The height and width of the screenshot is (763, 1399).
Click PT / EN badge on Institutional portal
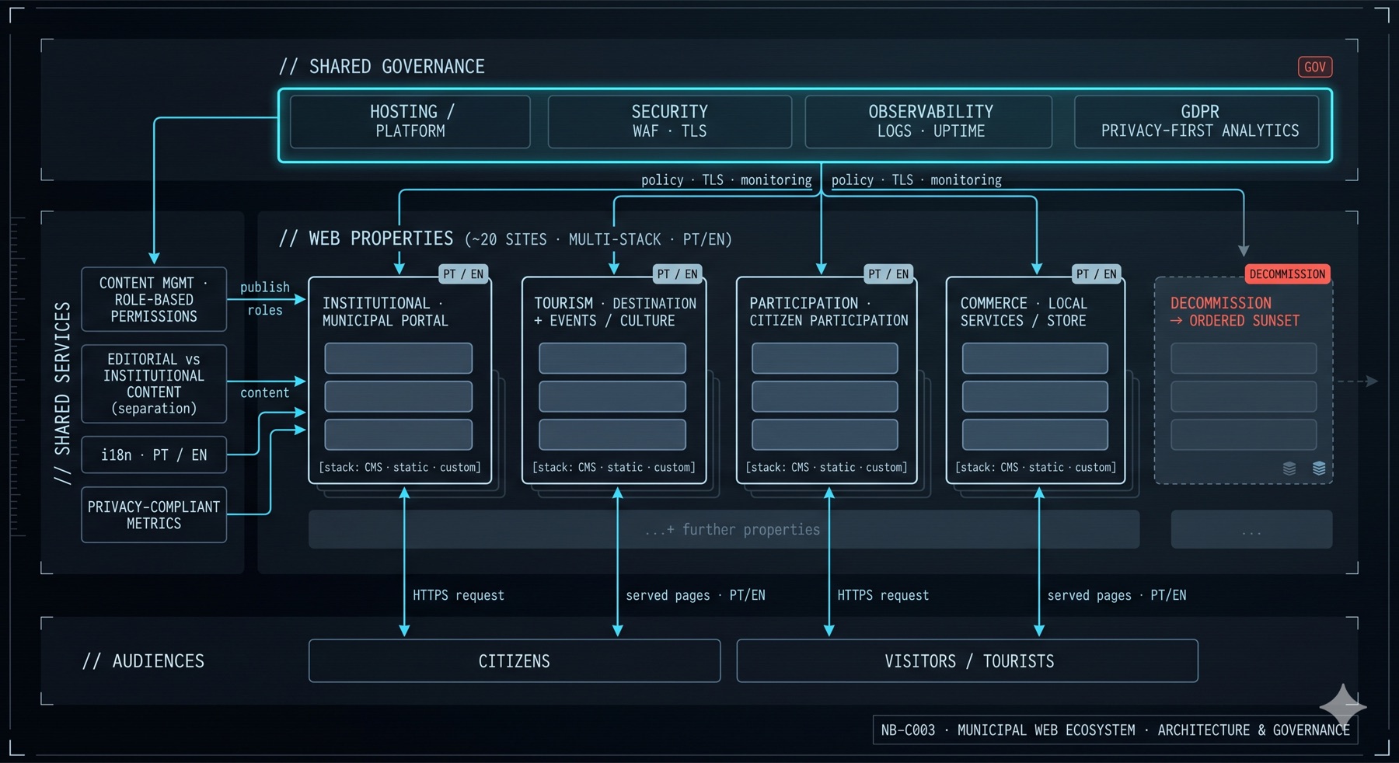point(463,274)
